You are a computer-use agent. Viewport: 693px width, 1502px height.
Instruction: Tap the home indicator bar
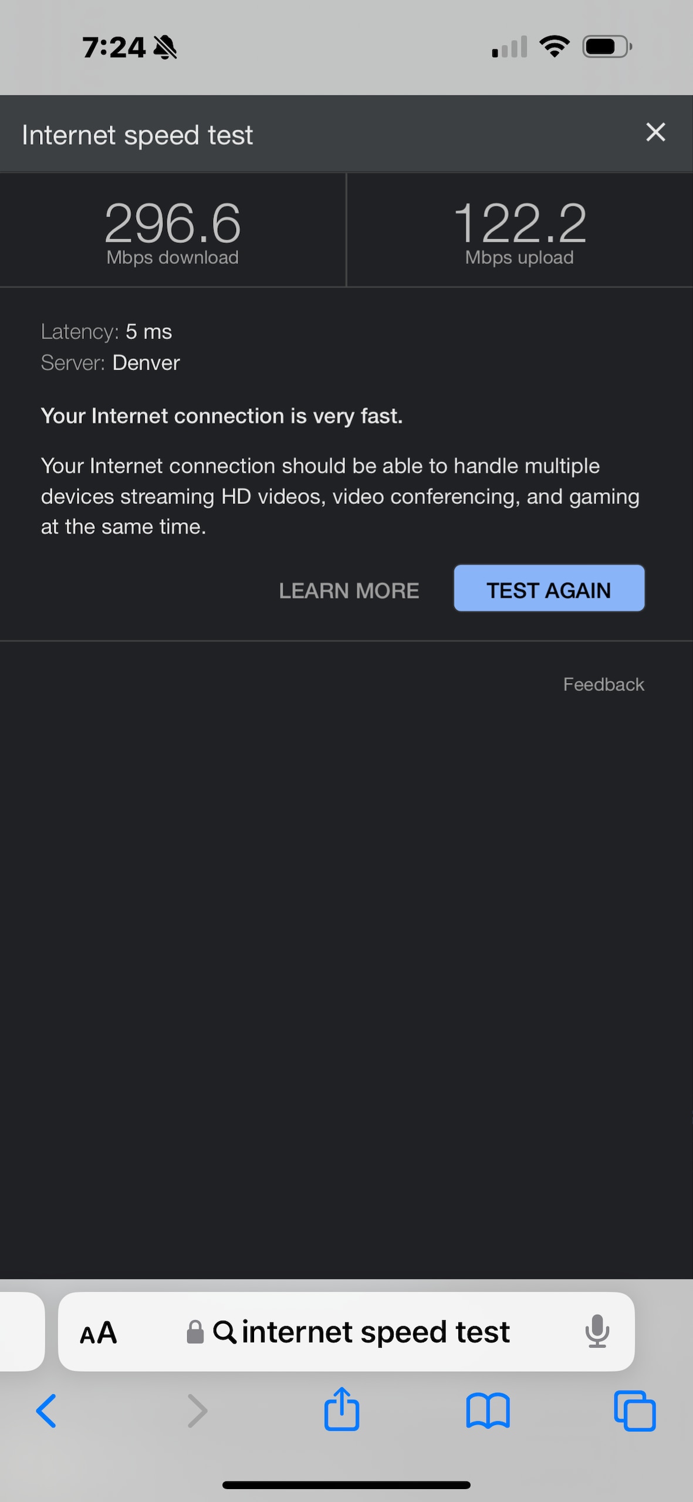346,1485
